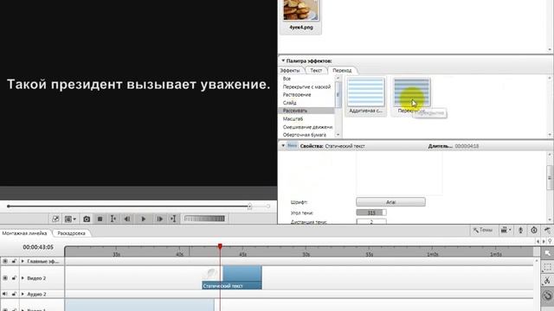The width and height of the screenshot is (554, 311).
Task: Toggle lock on Главные эф... track
Action: (14, 261)
